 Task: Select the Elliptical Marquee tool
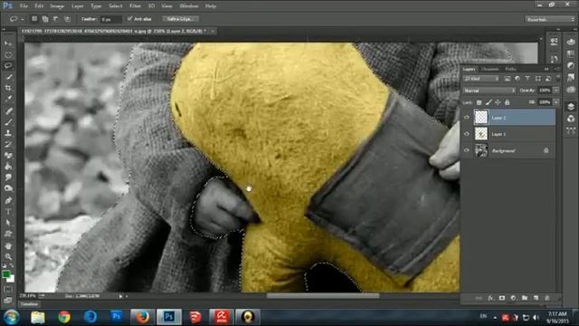(8, 55)
